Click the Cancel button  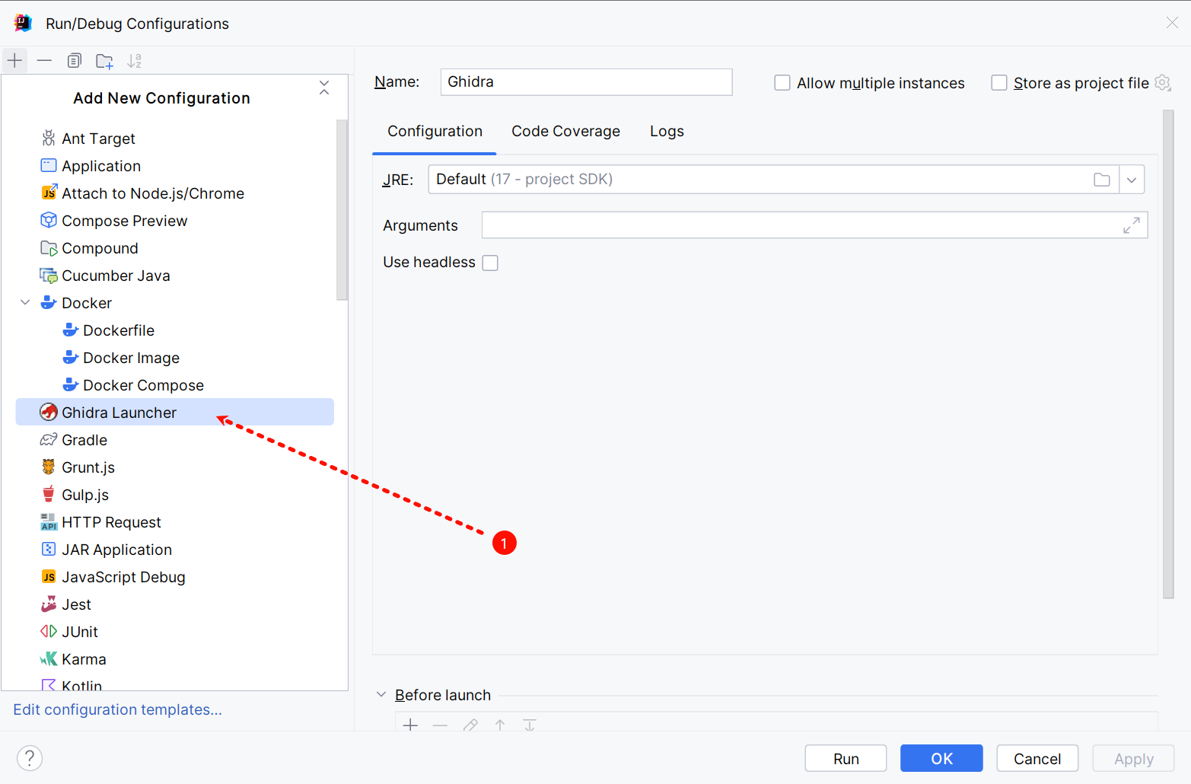point(1037,758)
